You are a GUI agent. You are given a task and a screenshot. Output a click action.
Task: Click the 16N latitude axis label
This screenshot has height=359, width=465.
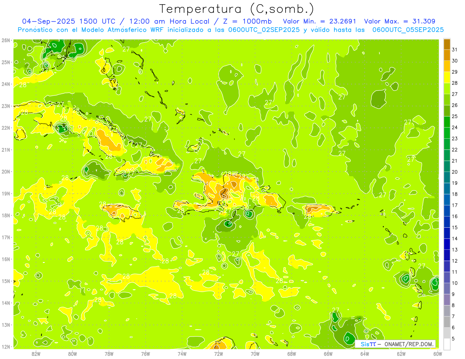(5, 259)
